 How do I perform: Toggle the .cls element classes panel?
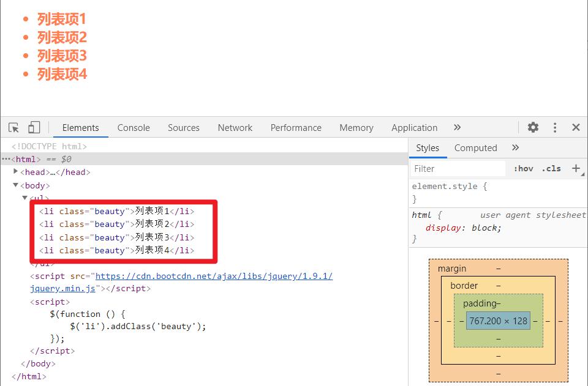[551, 168]
